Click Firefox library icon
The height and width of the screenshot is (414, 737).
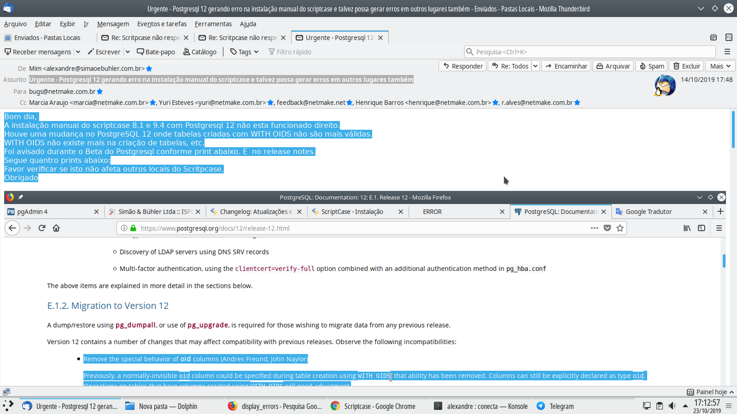click(x=687, y=228)
